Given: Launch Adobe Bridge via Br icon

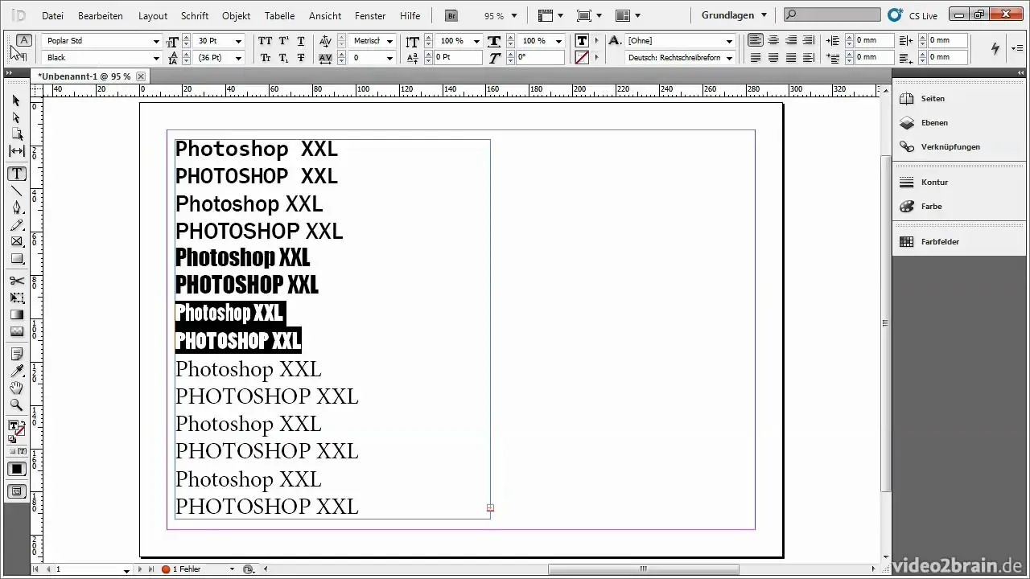Looking at the screenshot, I should click(451, 15).
